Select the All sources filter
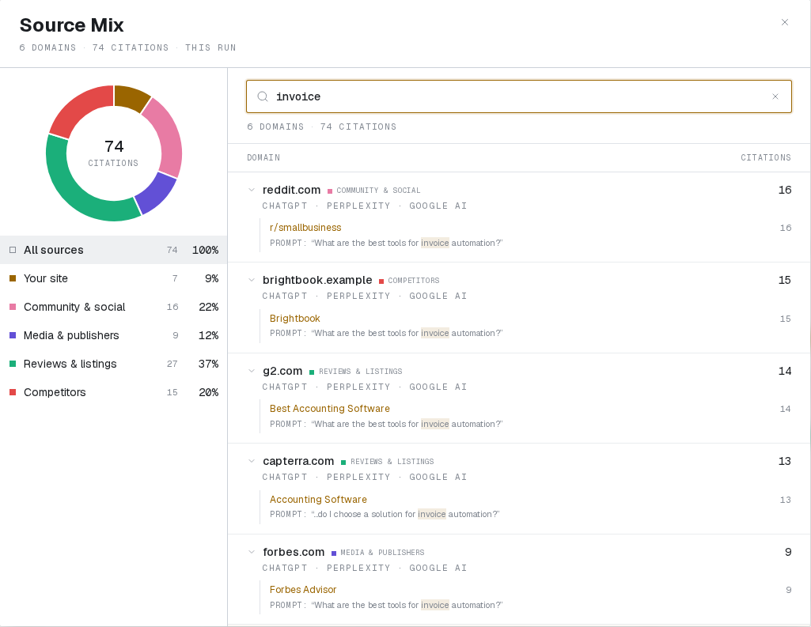Viewport: 811px width, 627px height. pyautogui.click(x=113, y=250)
